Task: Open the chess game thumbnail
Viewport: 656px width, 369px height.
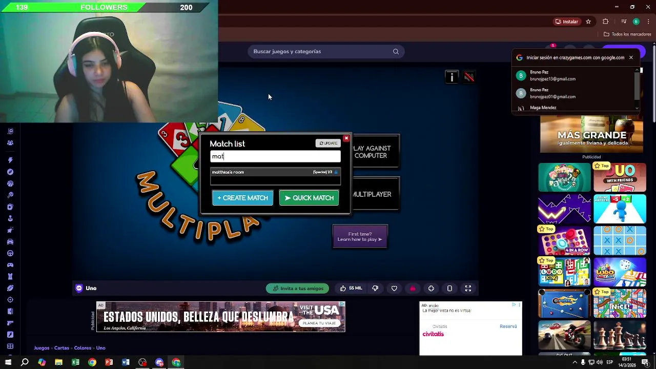Action: pos(620,336)
